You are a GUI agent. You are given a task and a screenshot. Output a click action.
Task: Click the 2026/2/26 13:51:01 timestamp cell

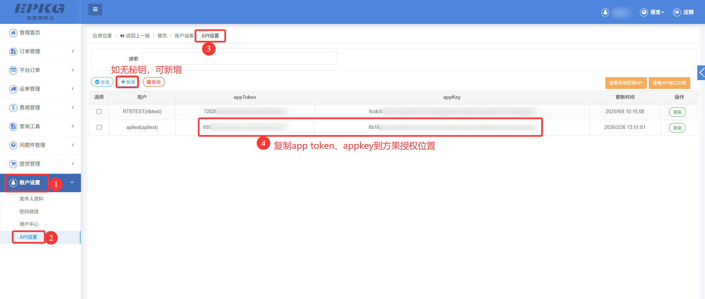click(625, 127)
